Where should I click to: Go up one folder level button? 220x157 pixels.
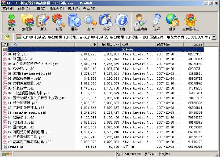[x=7, y=37]
